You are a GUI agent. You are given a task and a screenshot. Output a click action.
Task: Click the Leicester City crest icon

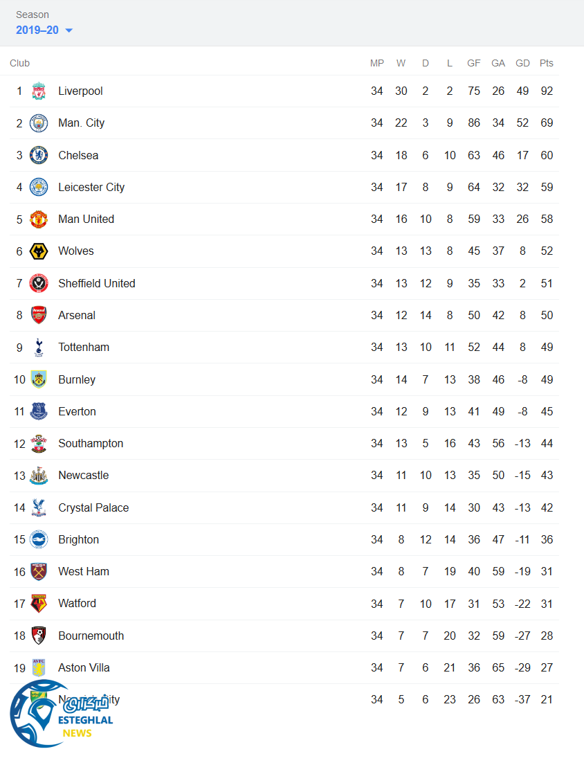pos(39,187)
